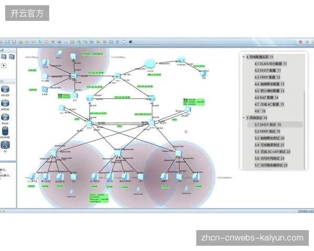Viewport: 314px width, 251px height.
Task: Collapse section 5 网络测试 in outline
Action: point(244,118)
